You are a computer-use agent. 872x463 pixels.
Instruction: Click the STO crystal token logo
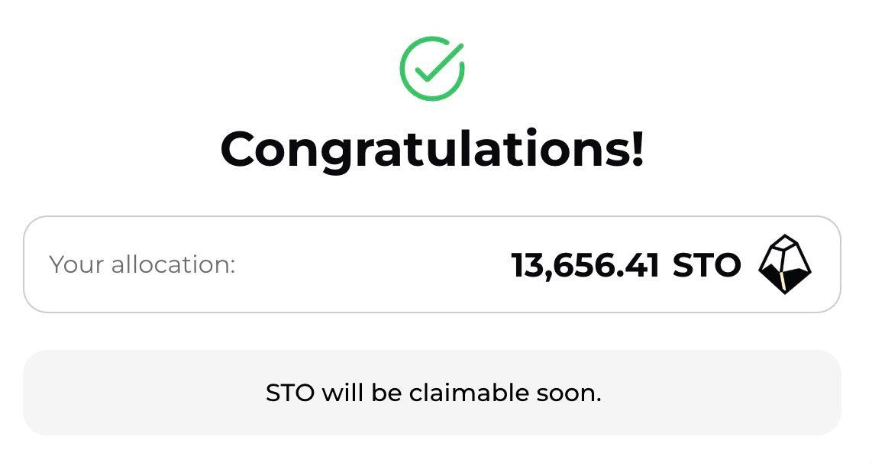785,264
